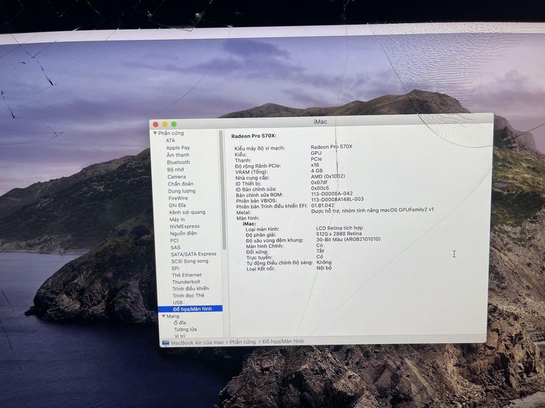This screenshot has height=408, width=545.
Task: Select Bluetooth in the sidebar
Action: tap(178, 162)
